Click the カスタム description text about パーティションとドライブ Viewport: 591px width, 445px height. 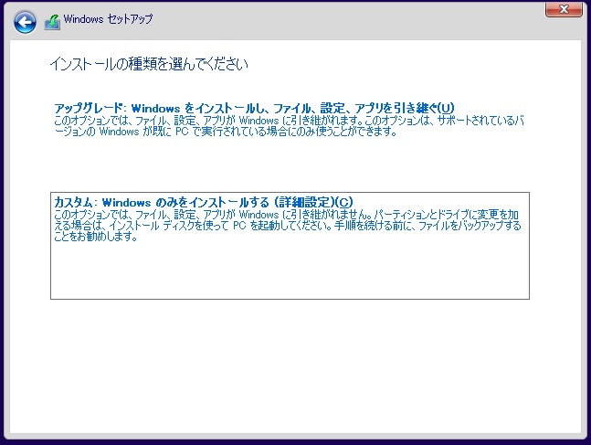pyautogui.click(x=288, y=226)
